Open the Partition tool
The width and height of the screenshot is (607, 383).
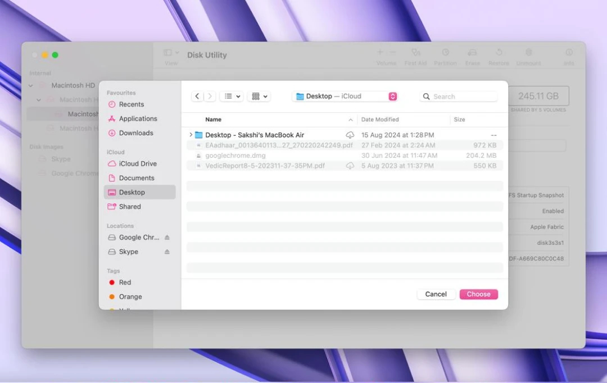tap(445, 53)
